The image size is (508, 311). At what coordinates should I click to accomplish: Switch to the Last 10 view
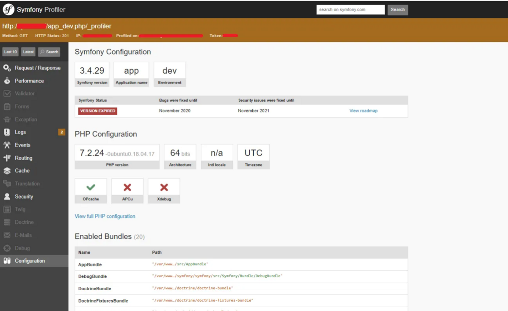[x=10, y=51]
